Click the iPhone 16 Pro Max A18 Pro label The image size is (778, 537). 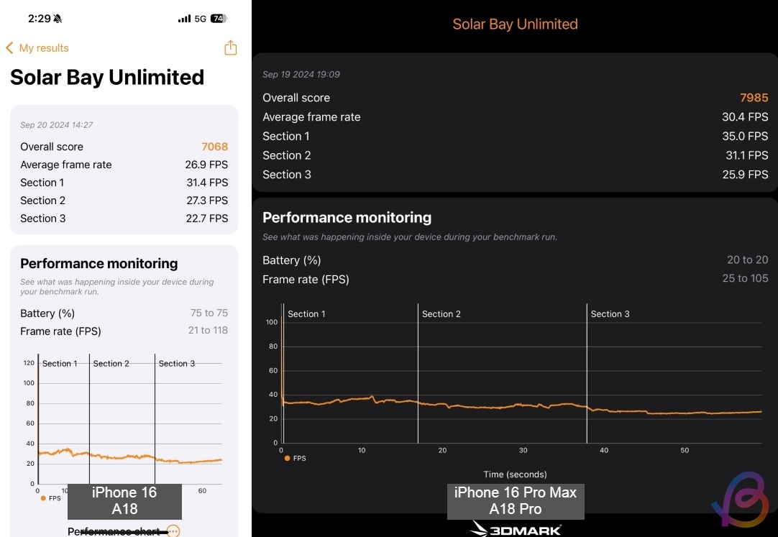click(x=515, y=500)
